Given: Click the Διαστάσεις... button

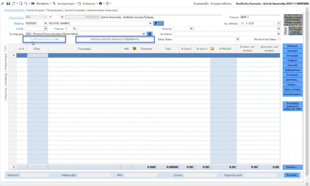Looking at the screenshot, I should click(x=293, y=80).
